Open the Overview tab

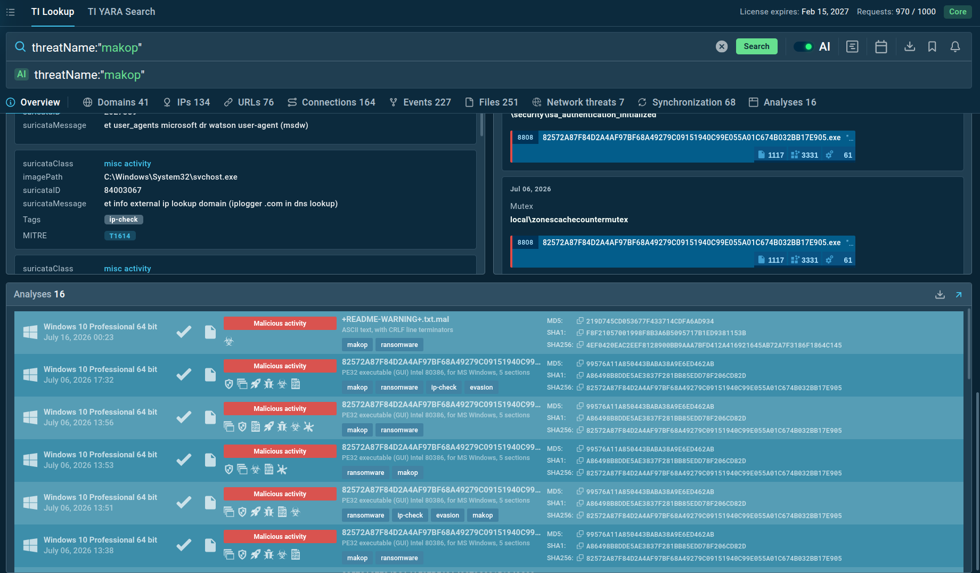[x=33, y=102]
